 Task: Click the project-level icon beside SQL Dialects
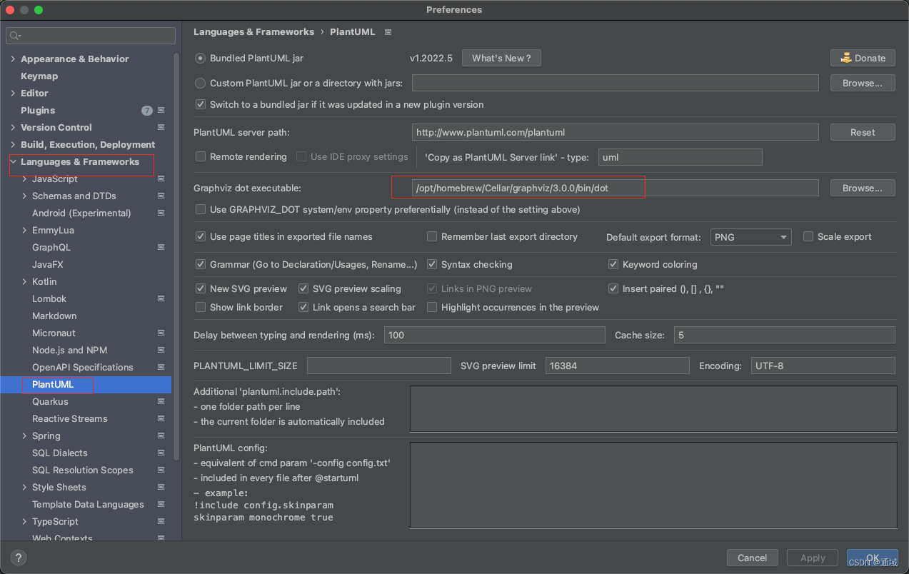161,453
